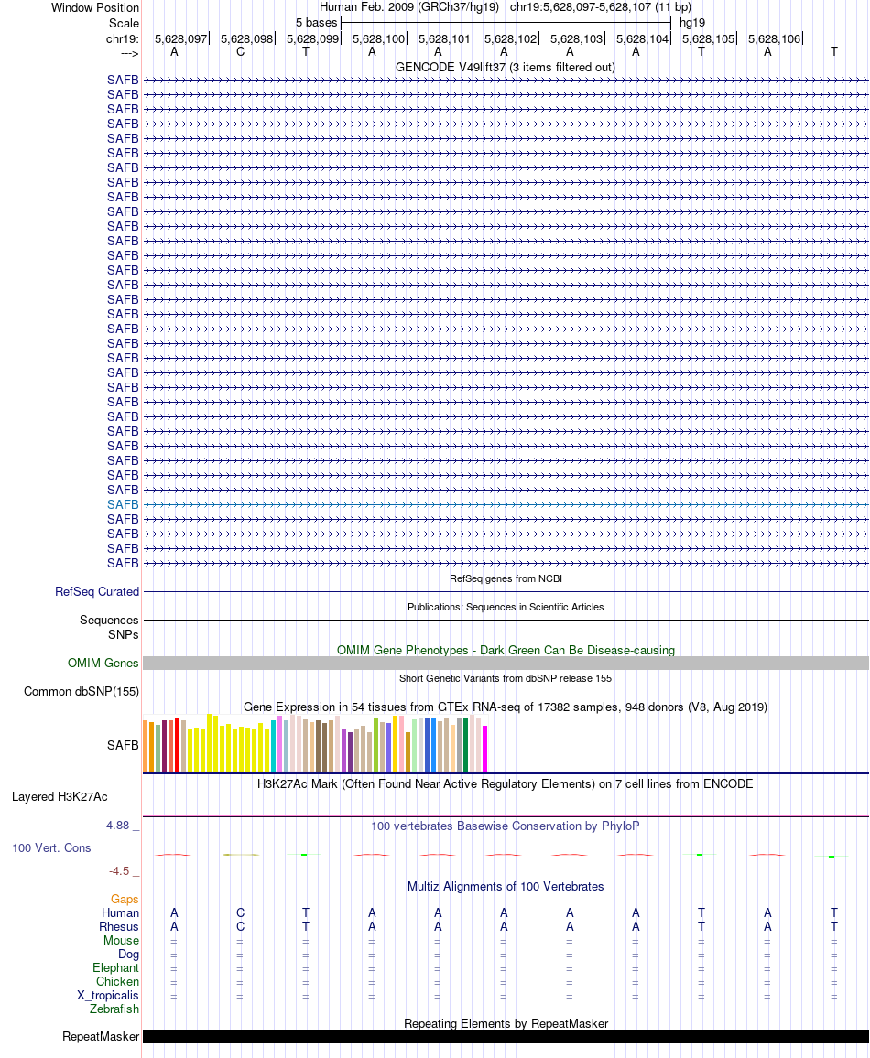
Task: Select the magenta bar in GTEx SAFB chart
Action: (x=484, y=749)
